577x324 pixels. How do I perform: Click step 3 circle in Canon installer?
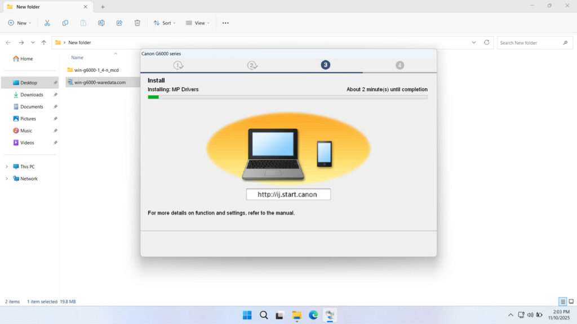click(325, 65)
